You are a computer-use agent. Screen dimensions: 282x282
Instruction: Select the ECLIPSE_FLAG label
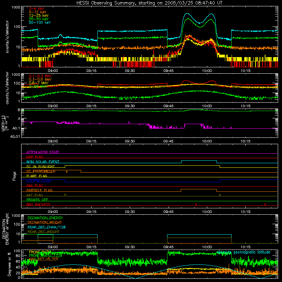click(x=38, y=181)
